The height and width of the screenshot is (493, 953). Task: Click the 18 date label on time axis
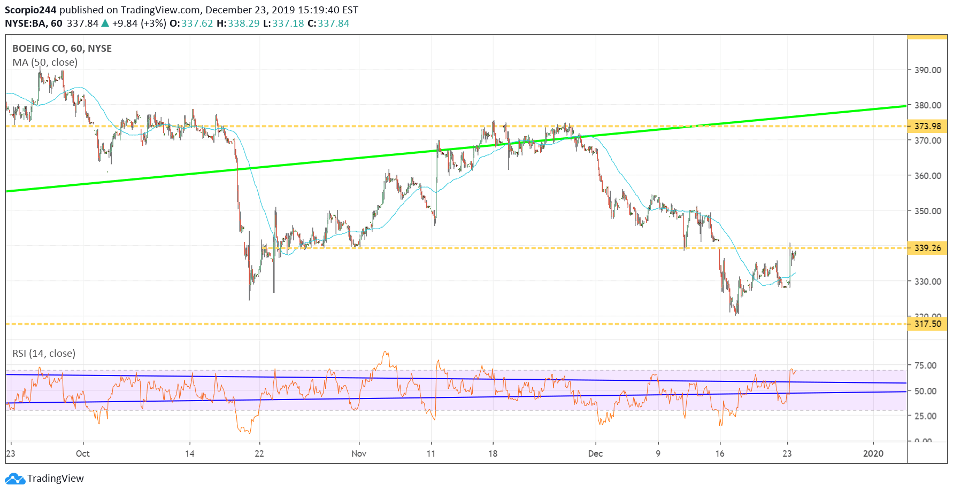pyautogui.click(x=493, y=453)
